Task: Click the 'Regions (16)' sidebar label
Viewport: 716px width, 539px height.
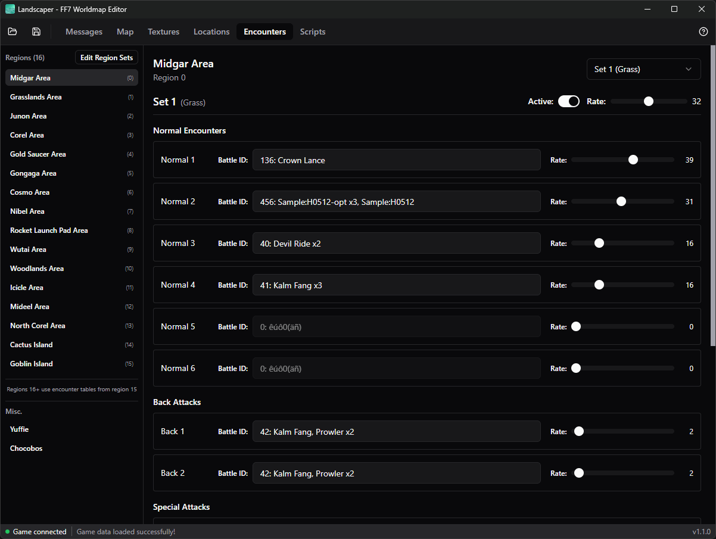Action: click(x=25, y=58)
